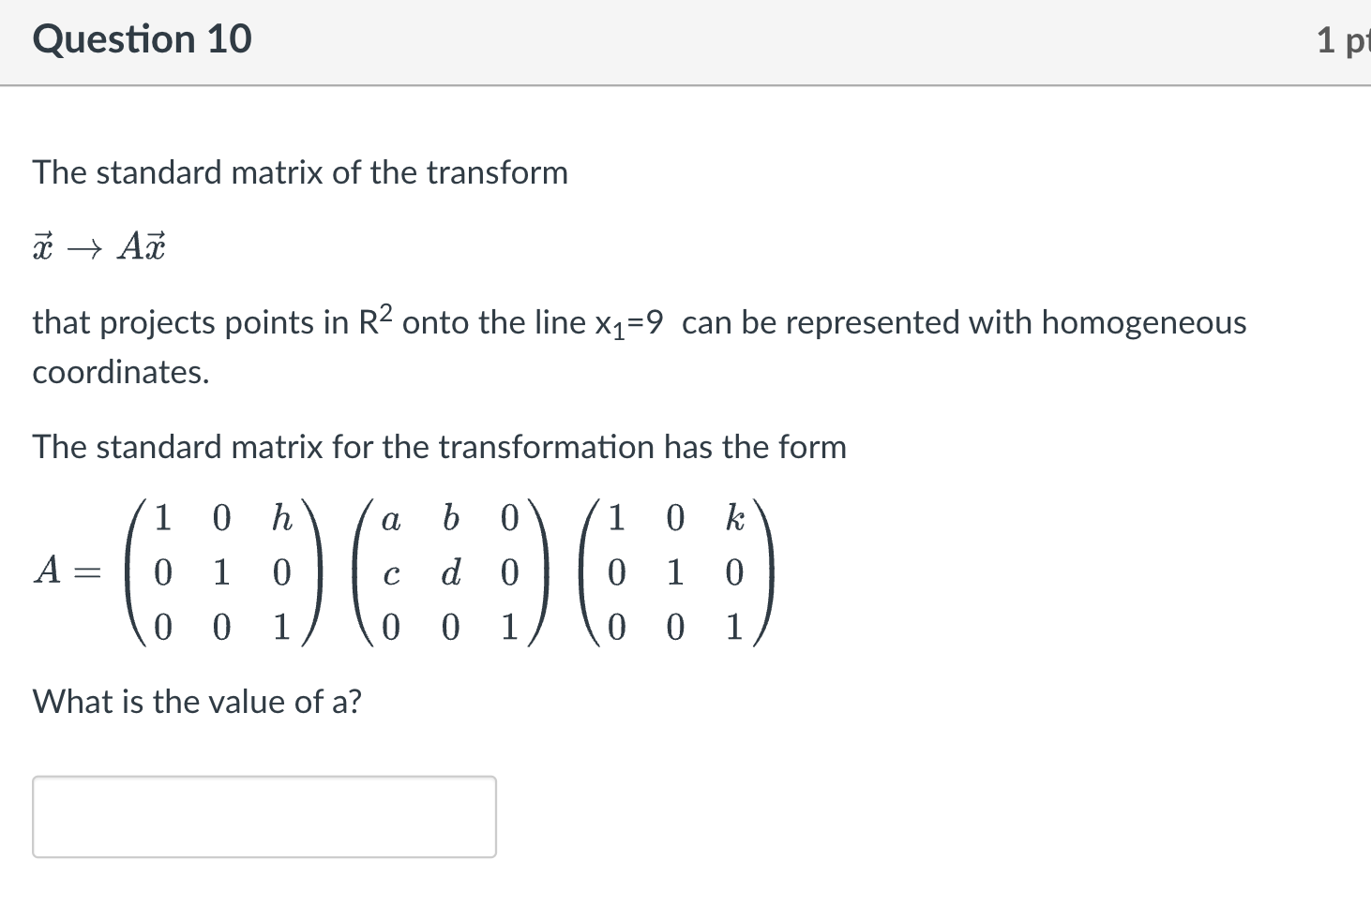Select the A = label before the matrices
This screenshot has height=905, width=1371.
click(x=67, y=570)
